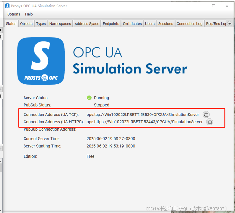Show the Sessions tab
235x213 pixels.
coord(165,24)
